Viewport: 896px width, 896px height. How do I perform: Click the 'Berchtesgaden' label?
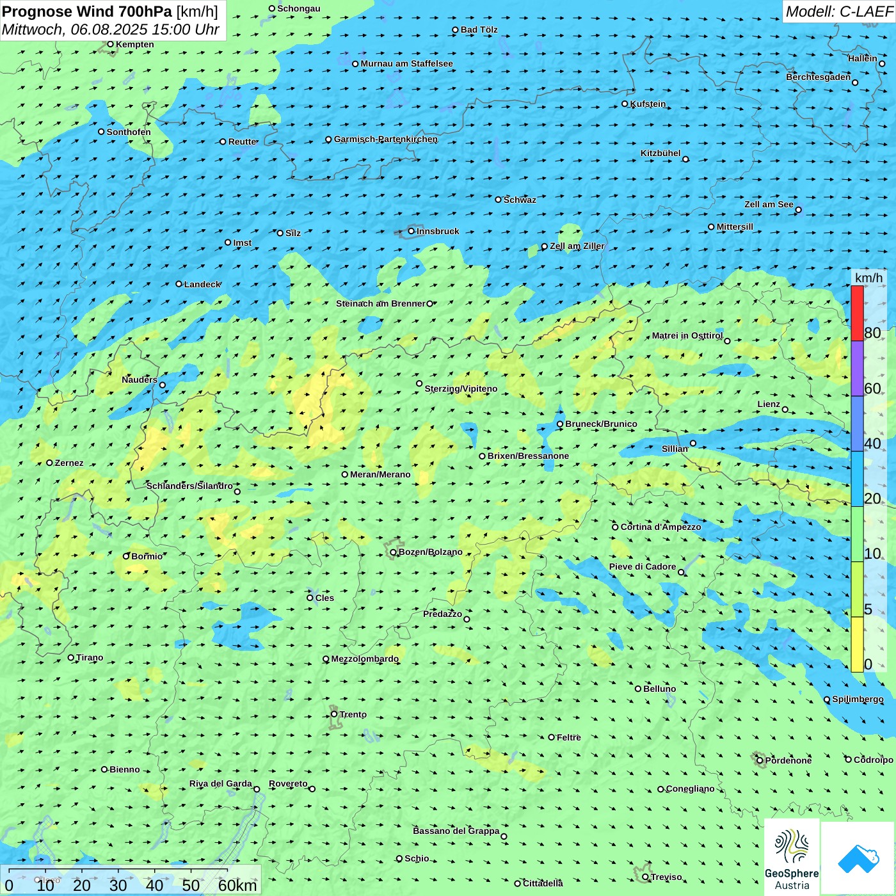click(819, 77)
